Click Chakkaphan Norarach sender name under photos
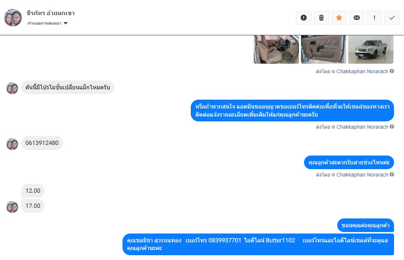Image resolution: width=404 pixels, height=260 pixels. click(x=362, y=71)
